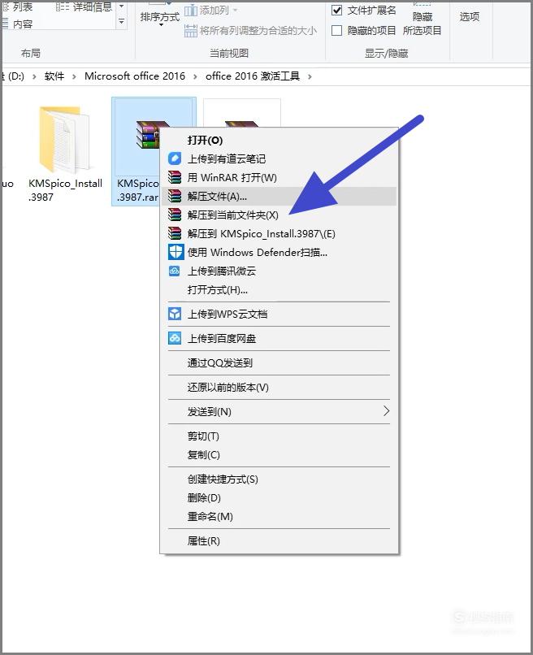Navigate to 软件 in the breadcrumb

pyautogui.click(x=54, y=76)
